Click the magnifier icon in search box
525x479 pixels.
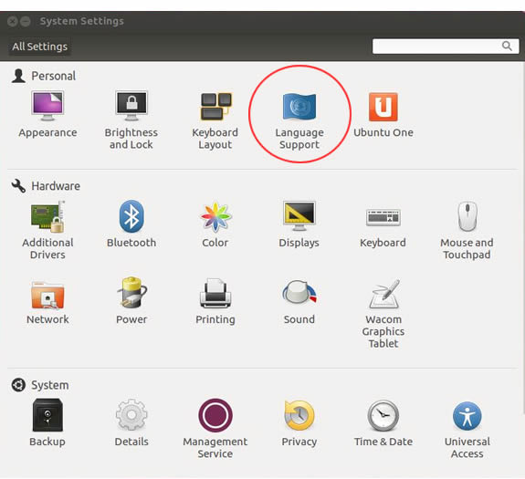click(x=507, y=46)
